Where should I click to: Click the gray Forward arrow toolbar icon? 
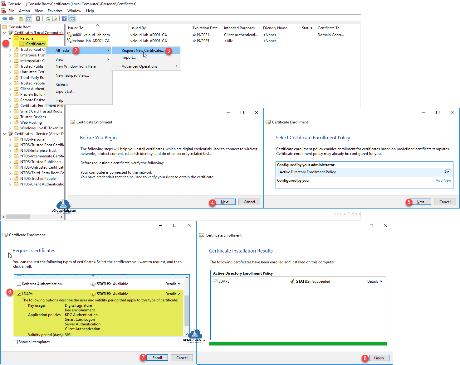click(x=12, y=18)
